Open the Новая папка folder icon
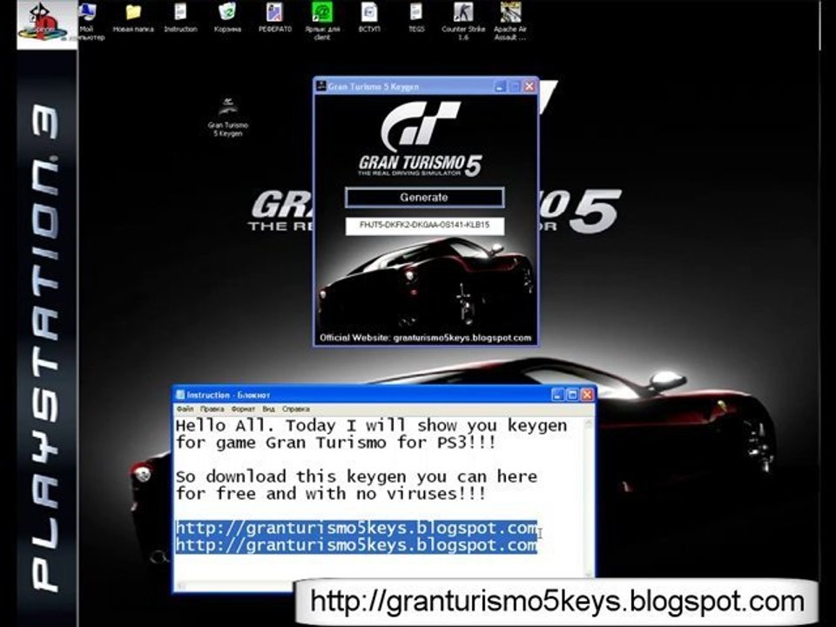Image resolution: width=836 pixels, height=627 pixels. point(133,17)
